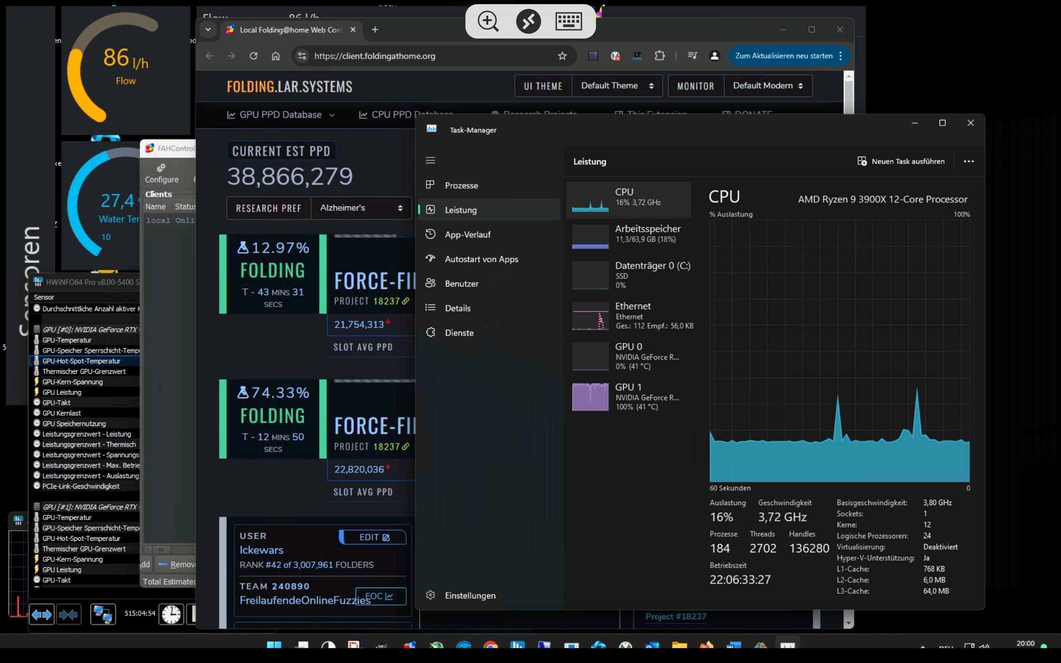Image resolution: width=1061 pixels, height=663 pixels.
Task: Open Benutzer in Task Manager
Action: pos(489,283)
